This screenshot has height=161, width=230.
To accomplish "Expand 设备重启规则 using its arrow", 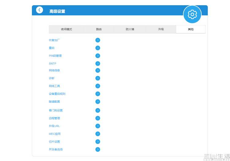I will tap(98, 94).
